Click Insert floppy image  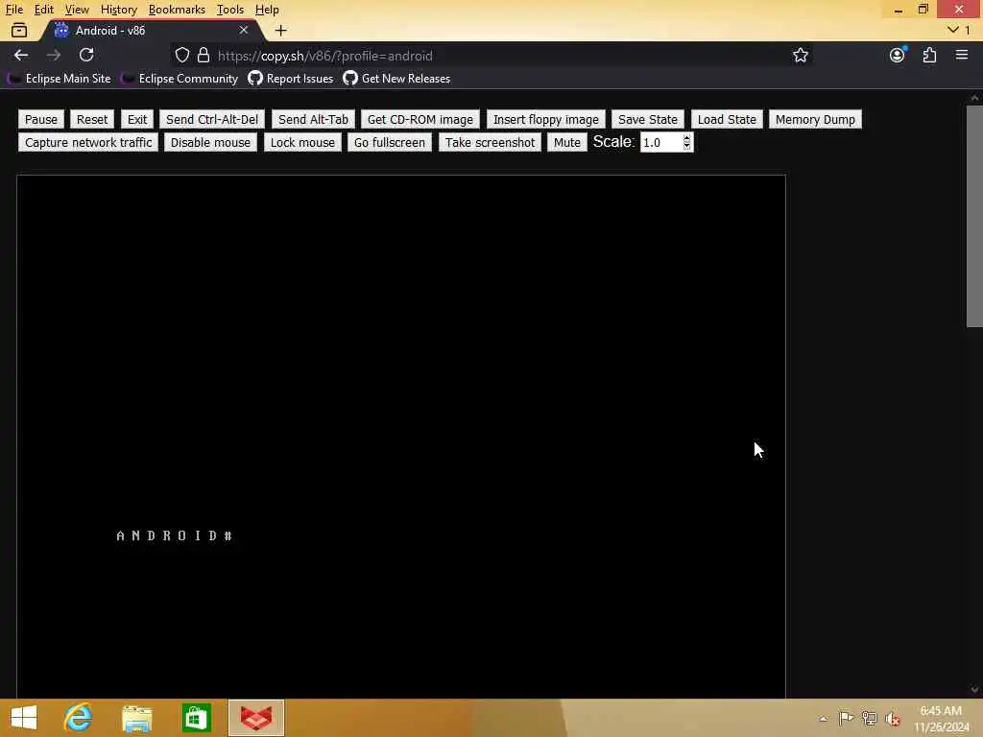[546, 119]
